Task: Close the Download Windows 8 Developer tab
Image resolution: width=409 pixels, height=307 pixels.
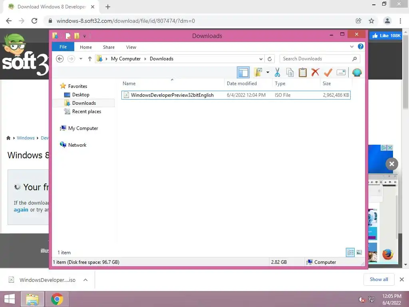Action: 93,7
